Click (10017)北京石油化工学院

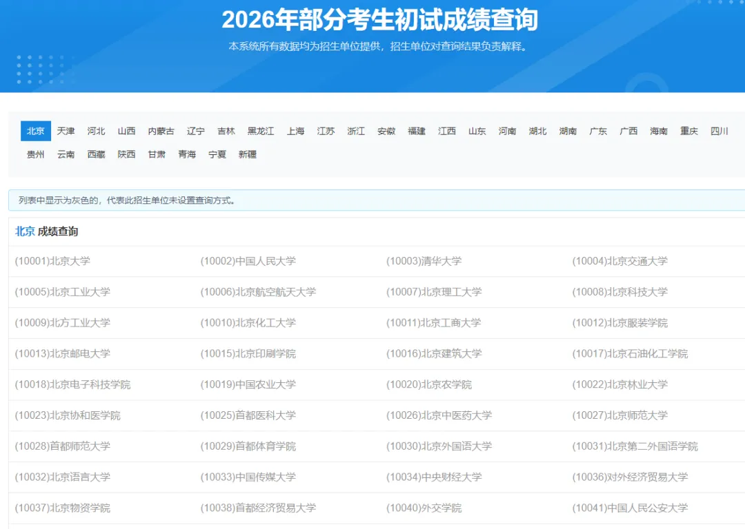click(x=630, y=353)
